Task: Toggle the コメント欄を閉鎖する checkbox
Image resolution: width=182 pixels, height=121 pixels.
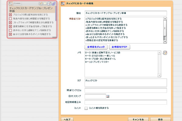Action: point(86,108)
